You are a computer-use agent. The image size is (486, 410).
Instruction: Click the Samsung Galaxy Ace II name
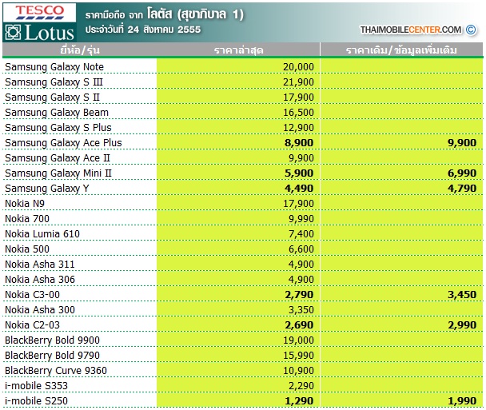click(58, 158)
